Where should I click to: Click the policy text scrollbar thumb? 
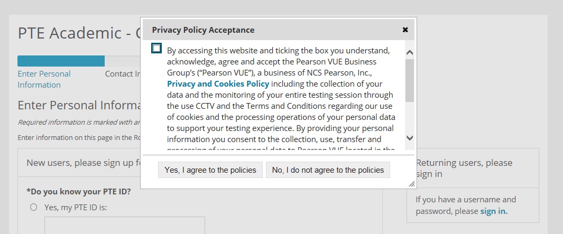(410, 79)
